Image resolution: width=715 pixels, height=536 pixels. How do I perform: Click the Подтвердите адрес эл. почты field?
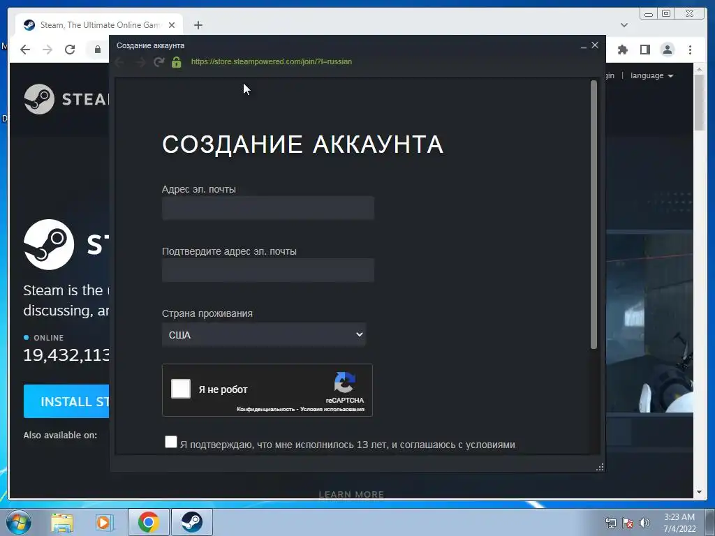coord(268,270)
